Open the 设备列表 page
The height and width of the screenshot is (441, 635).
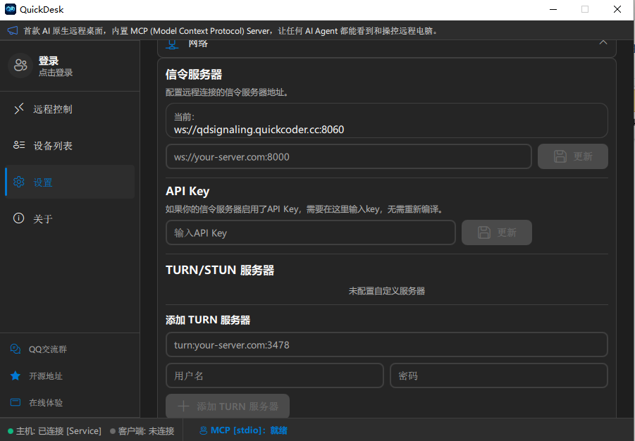(70, 145)
